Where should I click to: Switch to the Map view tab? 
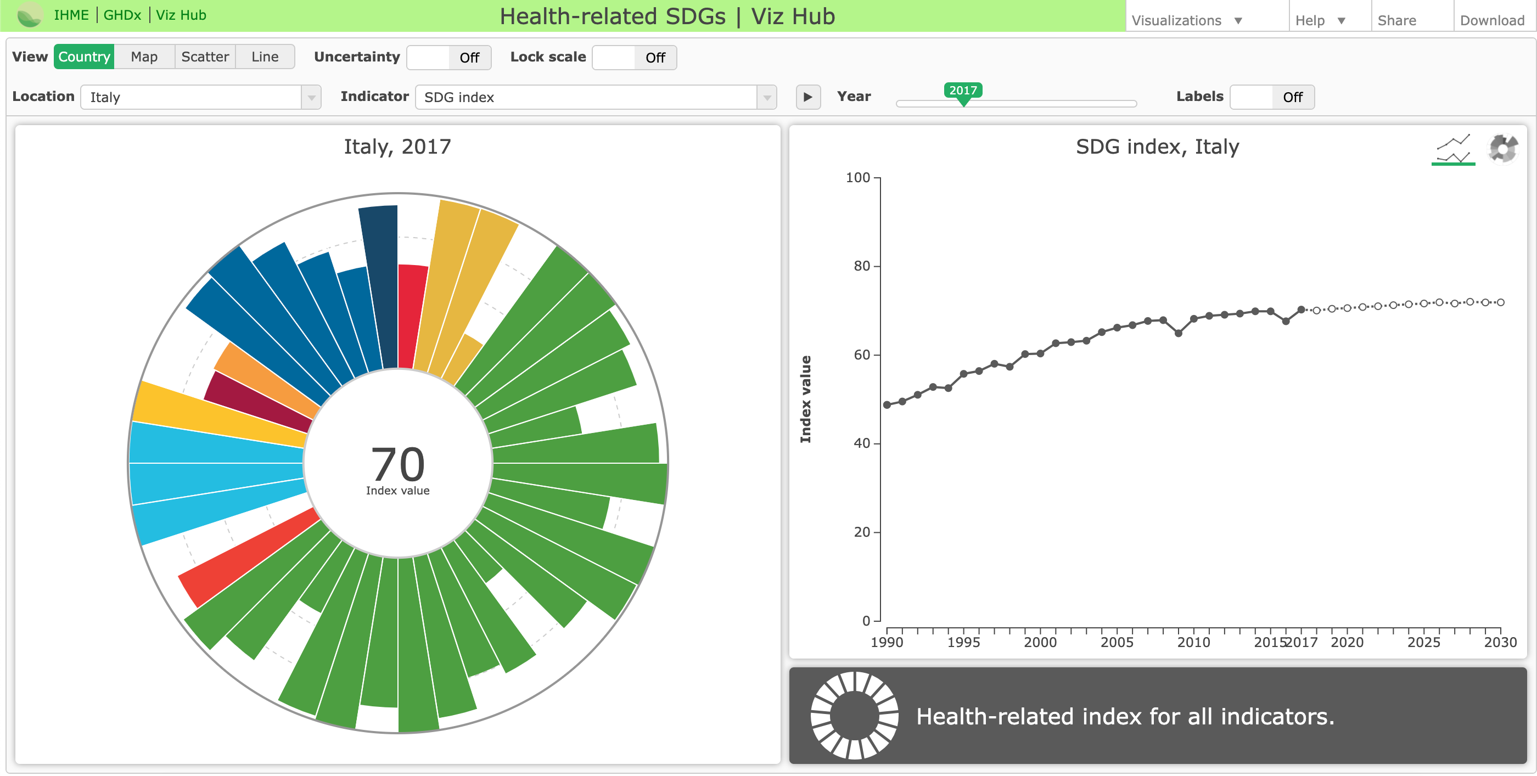144,57
